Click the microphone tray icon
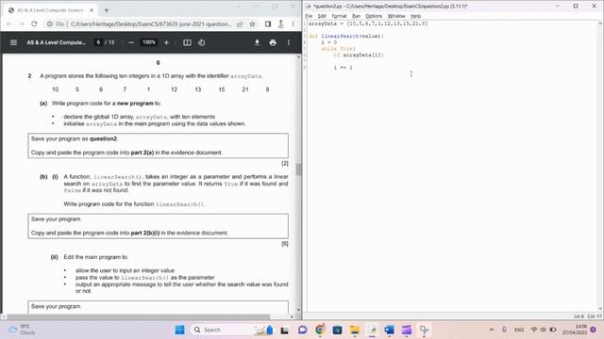The width and height of the screenshot is (604, 339). pyautogui.click(x=504, y=330)
